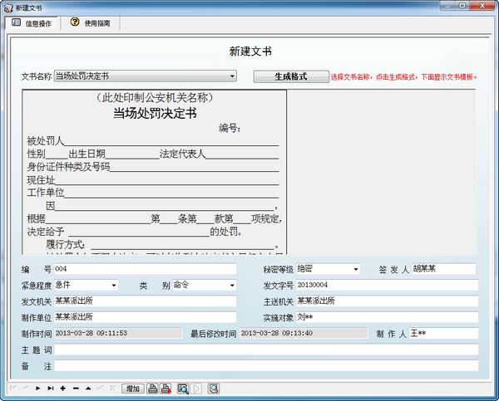Open the 紧急程度 dropdown
Viewport: 499px width, 401px height.
pyautogui.click(x=113, y=286)
